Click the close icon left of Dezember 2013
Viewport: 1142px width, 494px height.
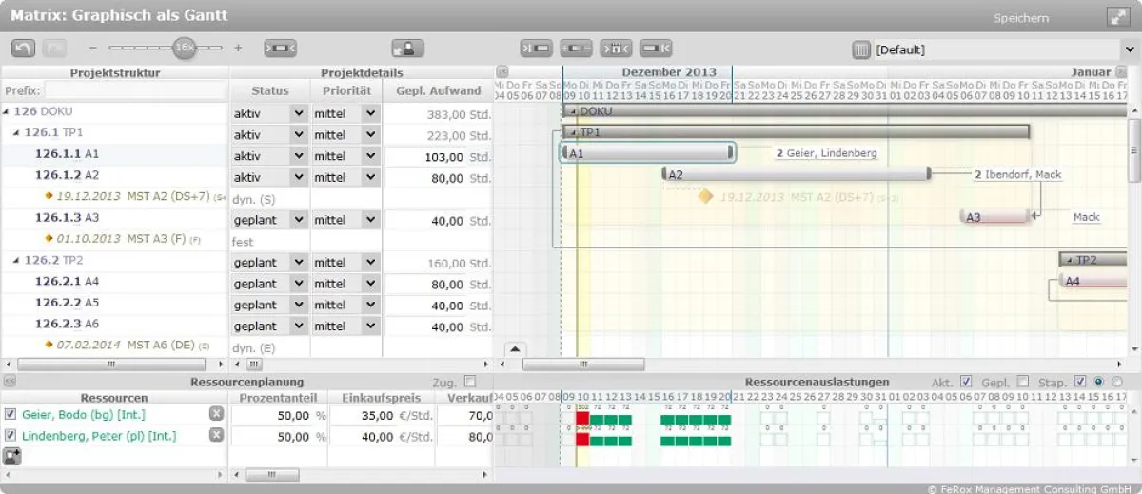pyautogui.click(x=502, y=71)
